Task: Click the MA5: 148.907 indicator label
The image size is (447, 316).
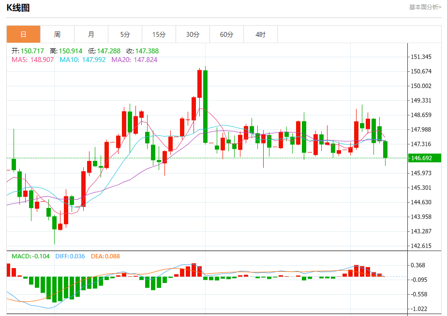Action: click(32, 60)
